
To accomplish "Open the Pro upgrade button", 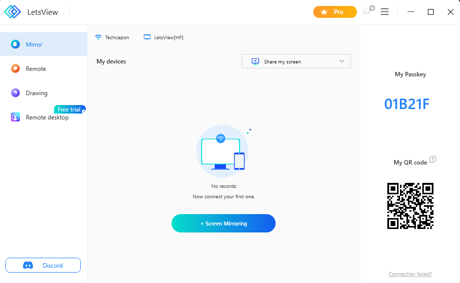I will point(335,12).
